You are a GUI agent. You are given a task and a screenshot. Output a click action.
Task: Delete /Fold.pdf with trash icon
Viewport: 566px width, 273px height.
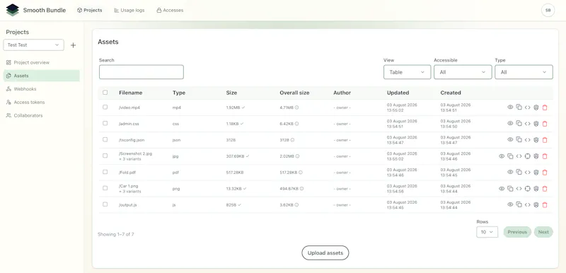click(x=545, y=173)
